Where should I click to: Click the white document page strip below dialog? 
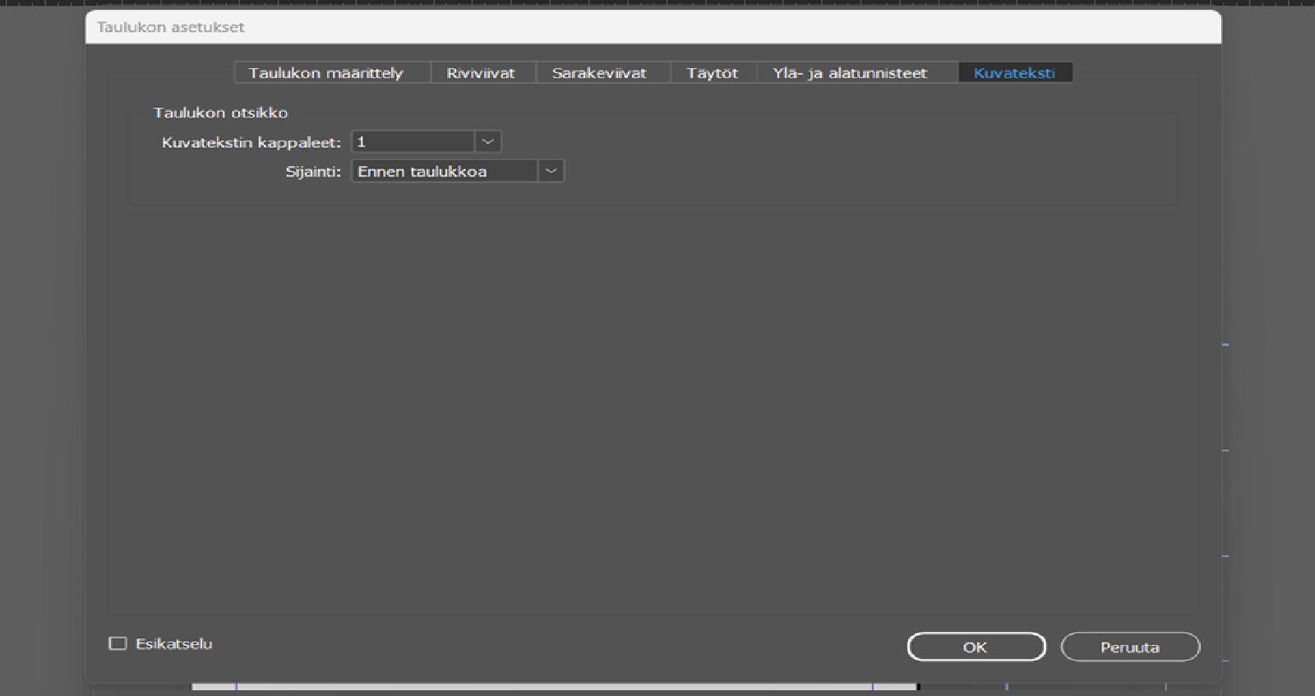(x=555, y=687)
